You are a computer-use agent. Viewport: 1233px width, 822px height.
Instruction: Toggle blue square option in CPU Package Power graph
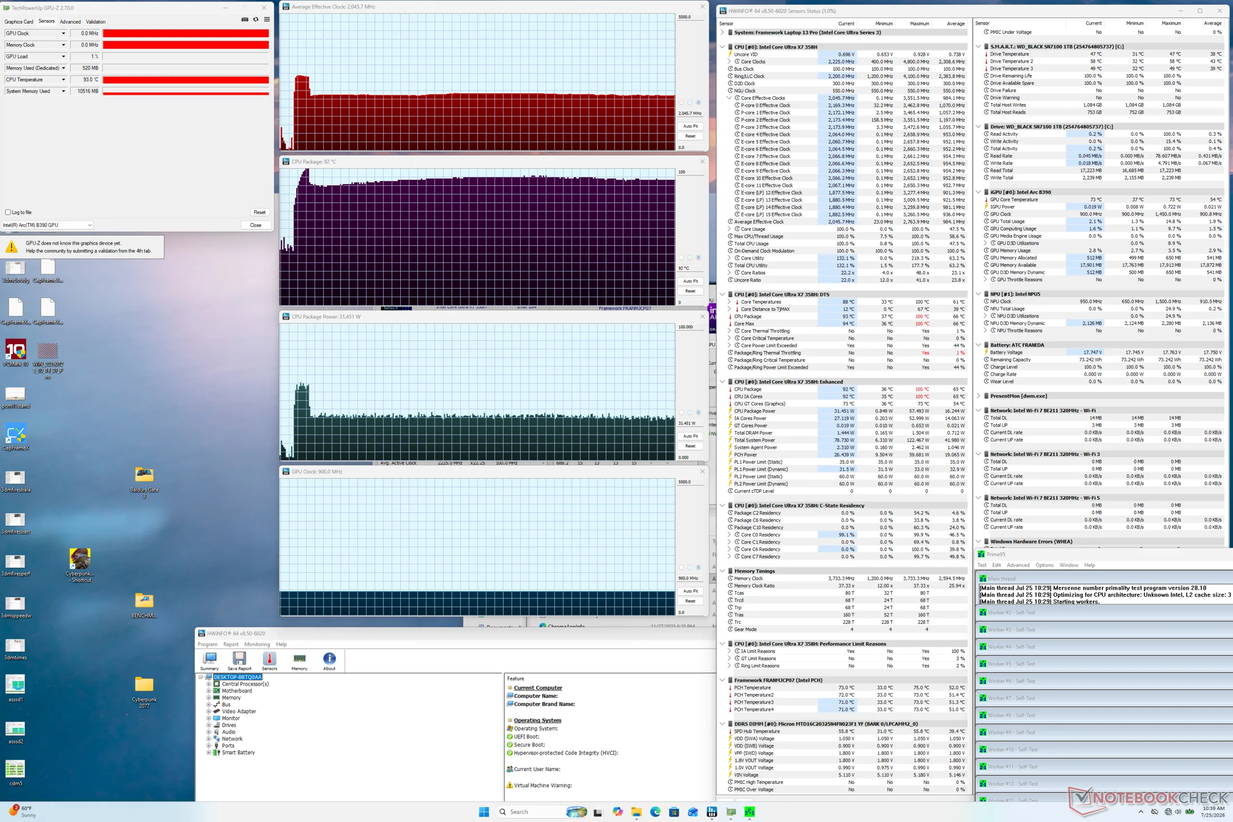[x=698, y=412]
